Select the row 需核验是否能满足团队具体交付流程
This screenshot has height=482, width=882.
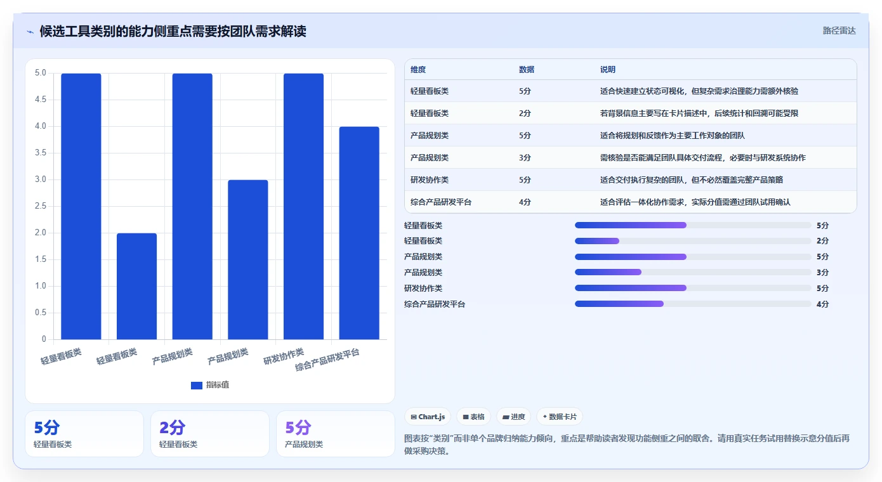[630, 157]
